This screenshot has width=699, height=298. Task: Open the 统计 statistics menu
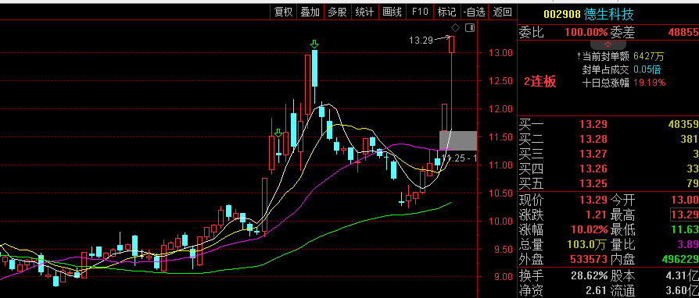(364, 12)
